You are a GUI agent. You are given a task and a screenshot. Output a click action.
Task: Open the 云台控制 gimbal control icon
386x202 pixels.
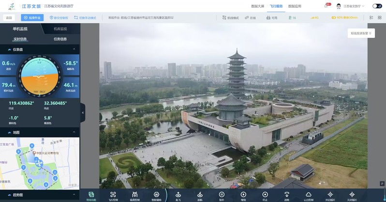pos(309,195)
